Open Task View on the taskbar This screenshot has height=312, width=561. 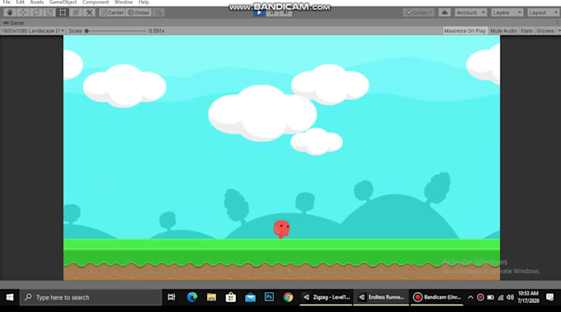click(172, 297)
